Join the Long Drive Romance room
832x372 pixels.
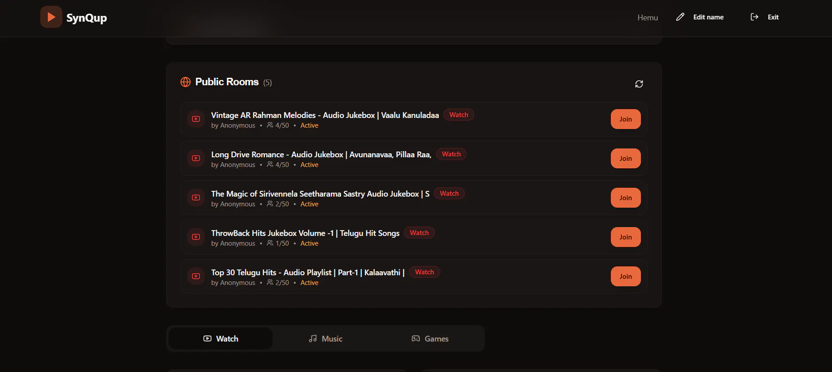click(x=625, y=158)
